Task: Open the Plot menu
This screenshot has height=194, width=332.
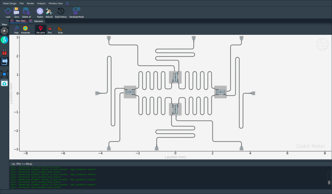Action: click(21, 4)
